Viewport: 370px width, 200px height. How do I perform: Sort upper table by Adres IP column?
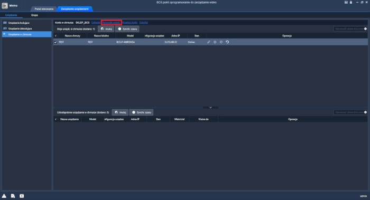175,36
